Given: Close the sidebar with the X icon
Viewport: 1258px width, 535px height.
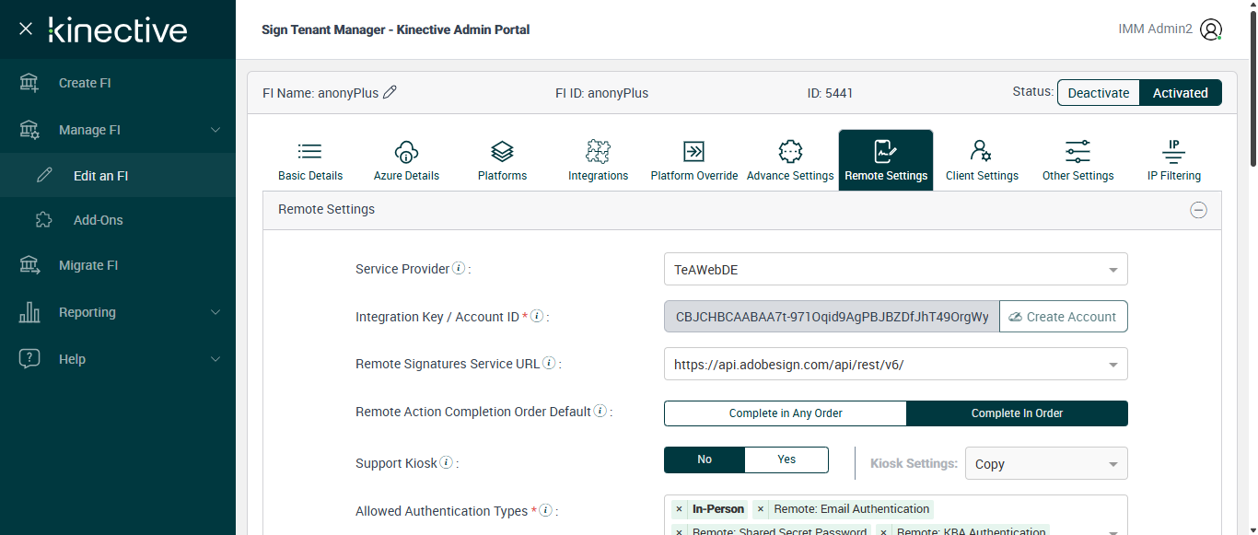Looking at the screenshot, I should click(26, 29).
